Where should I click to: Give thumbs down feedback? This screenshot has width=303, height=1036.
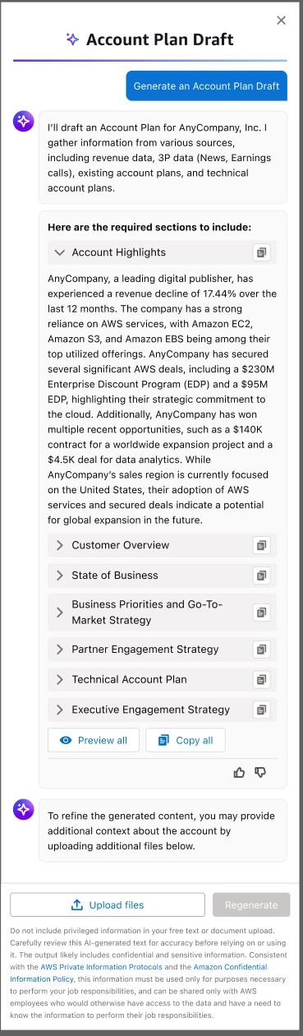(x=261, y=772)
